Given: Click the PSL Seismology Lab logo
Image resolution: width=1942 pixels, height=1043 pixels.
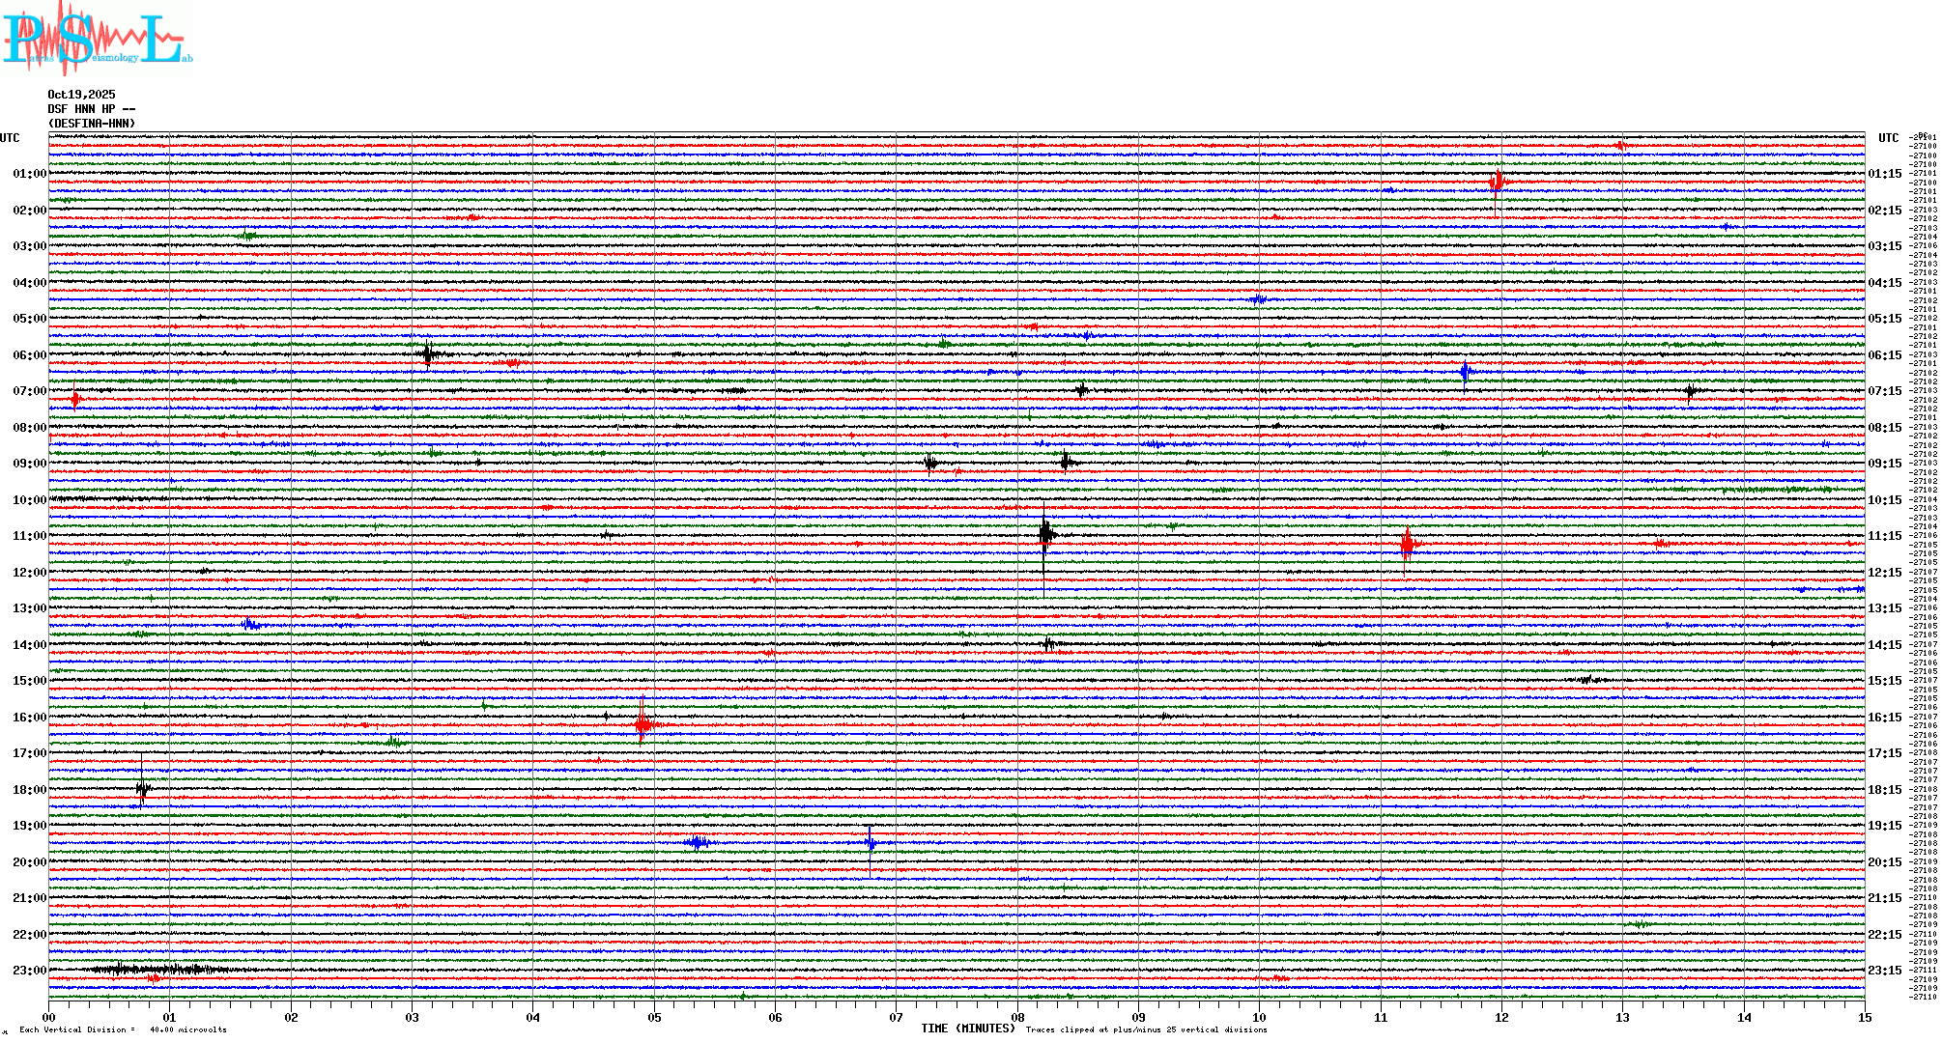Looking at the screenshot, I should pos(97,39).
